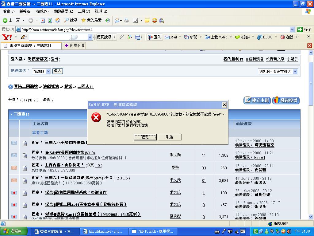The height and width of the screenshot is (236, 314).
Task: Click the taskbar clock
Action: coord(302,231)
